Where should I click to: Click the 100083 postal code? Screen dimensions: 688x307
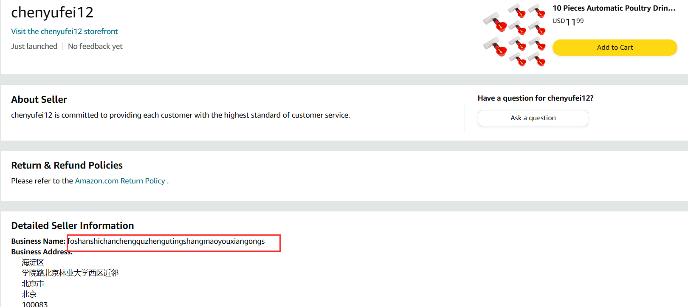coord(35,304)
